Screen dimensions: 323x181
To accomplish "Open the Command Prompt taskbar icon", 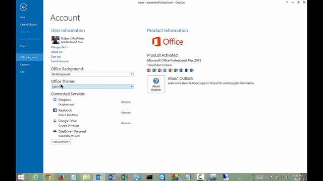I will click(x=149, y=177).
